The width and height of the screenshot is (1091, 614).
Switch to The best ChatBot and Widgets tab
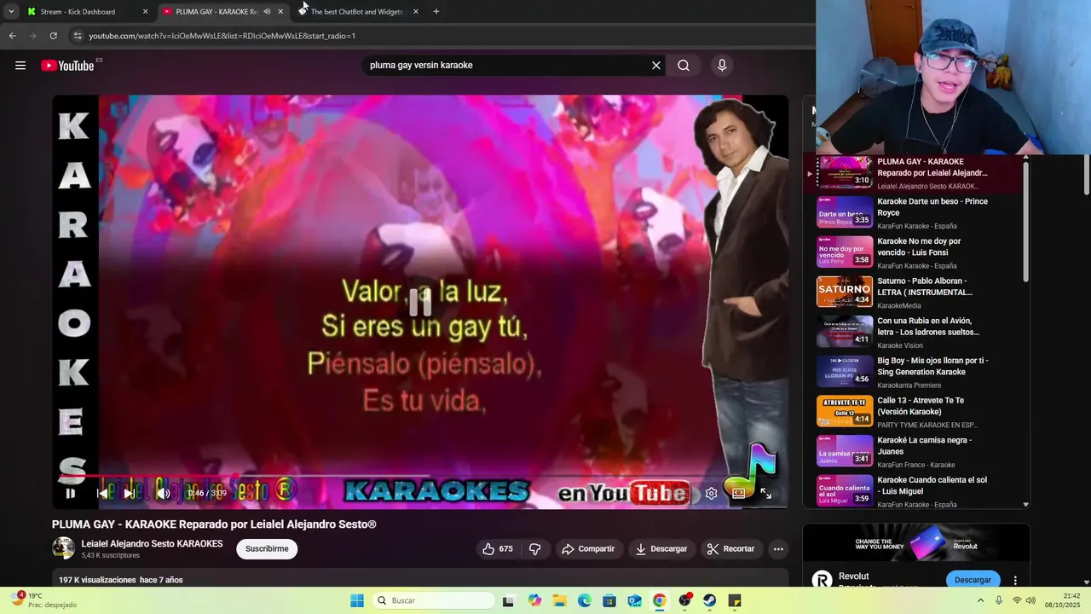point(356,12)
